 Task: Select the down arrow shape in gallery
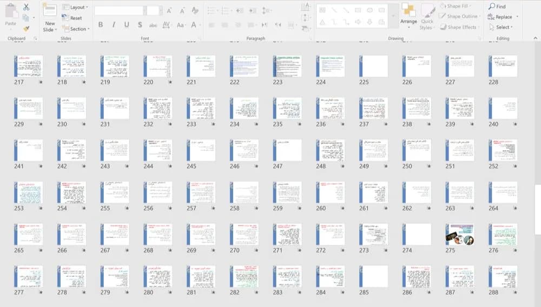[370, 22]
